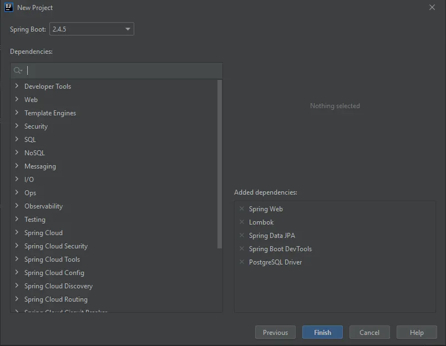The width and height of the screenshot is (446, 346).
Task: Expand the Spring Cloud Tools category
Action: (x=17, y=259)
